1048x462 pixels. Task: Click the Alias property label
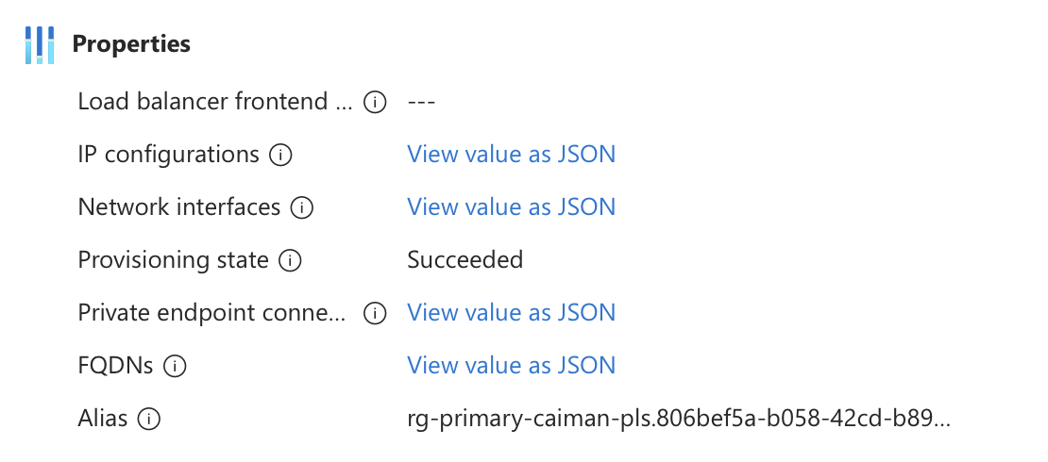click(103, 419)
